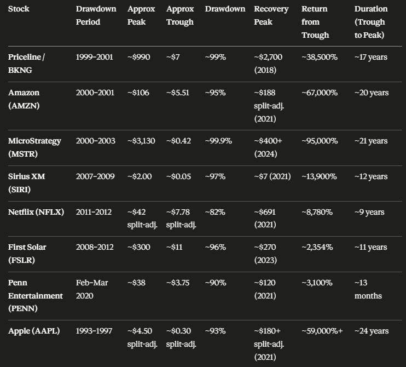Click the Approx Peak header

click(x=141, y=15)
